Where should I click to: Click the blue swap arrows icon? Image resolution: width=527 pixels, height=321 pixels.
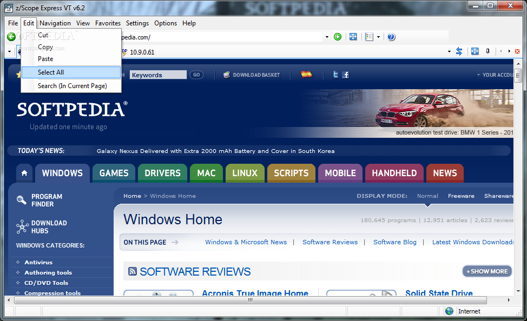coord(459,51)
